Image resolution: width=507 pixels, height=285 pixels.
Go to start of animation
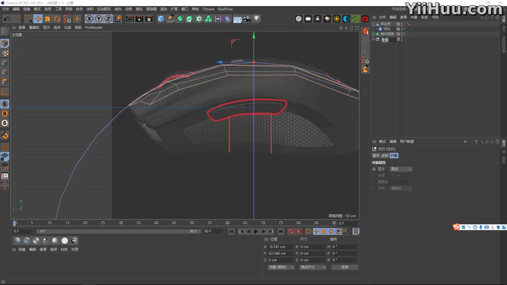[231, 231]
